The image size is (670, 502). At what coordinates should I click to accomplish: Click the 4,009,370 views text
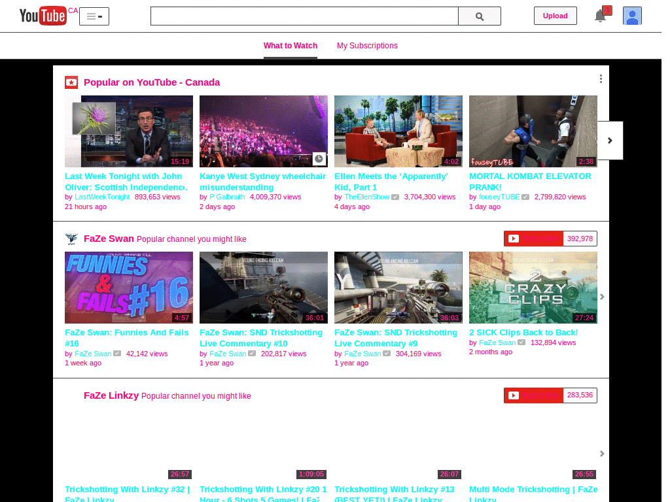pos(275,197)
